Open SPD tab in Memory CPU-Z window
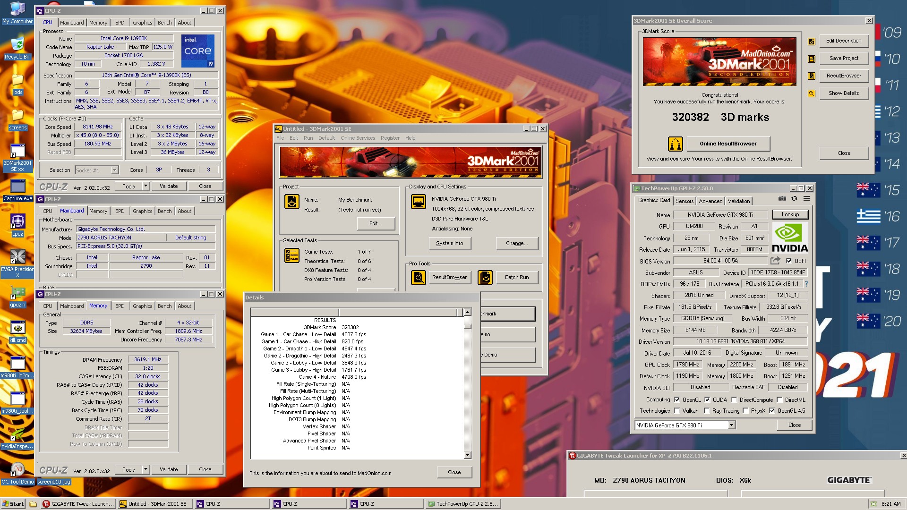Screen dimensions: 907x510 point(120,306)
